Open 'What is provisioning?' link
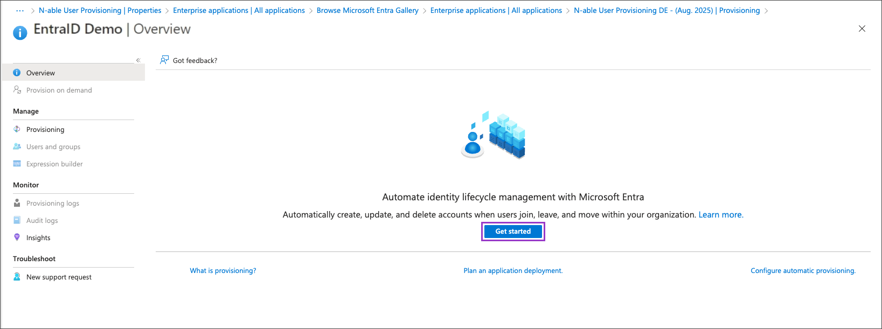This screenshot has width=882, height=329. 223,271
